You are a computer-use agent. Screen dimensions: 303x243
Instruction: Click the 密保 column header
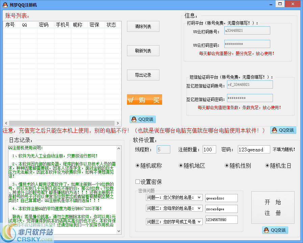(96, 25)
